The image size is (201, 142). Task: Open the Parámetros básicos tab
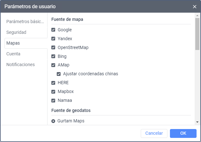point(25,22)
